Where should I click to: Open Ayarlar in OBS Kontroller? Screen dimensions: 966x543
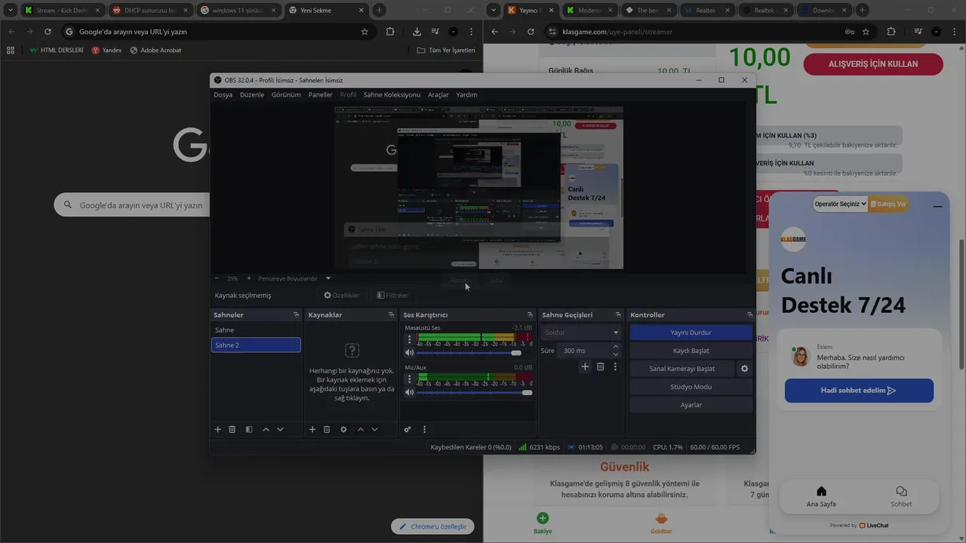[x=691, y=405]
